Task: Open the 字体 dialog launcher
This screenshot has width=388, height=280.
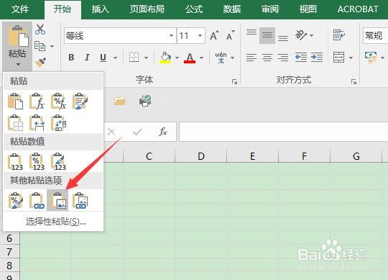Action: click(x=234, y=81)
